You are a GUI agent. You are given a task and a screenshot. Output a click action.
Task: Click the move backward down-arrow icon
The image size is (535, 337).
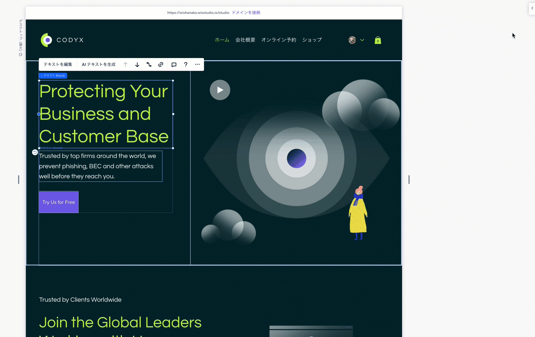137,65
